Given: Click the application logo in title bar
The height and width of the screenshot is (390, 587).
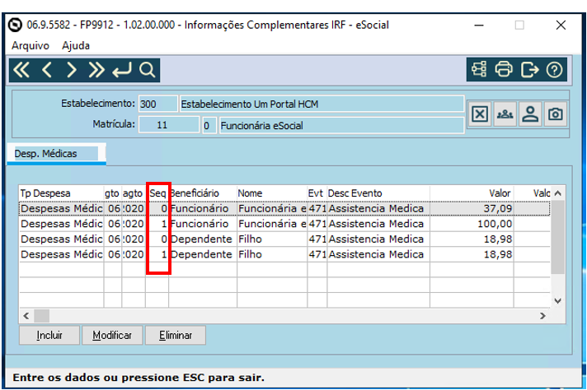Looking at the screenshot, I should tap(16, 25).
